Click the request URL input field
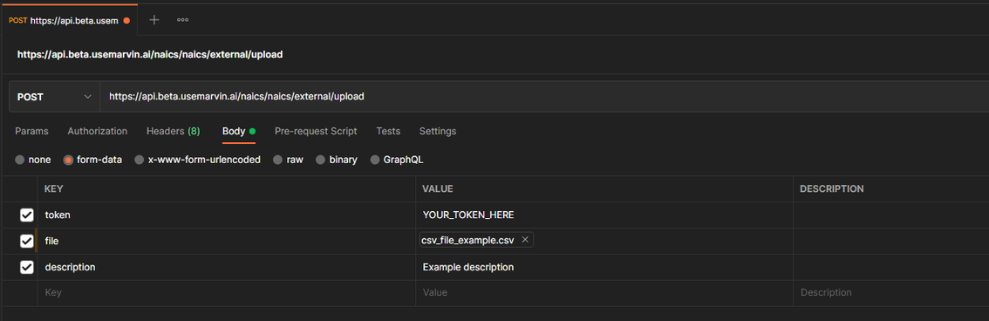The width and height of the screenshot is (989, 321). coord(544,97)
